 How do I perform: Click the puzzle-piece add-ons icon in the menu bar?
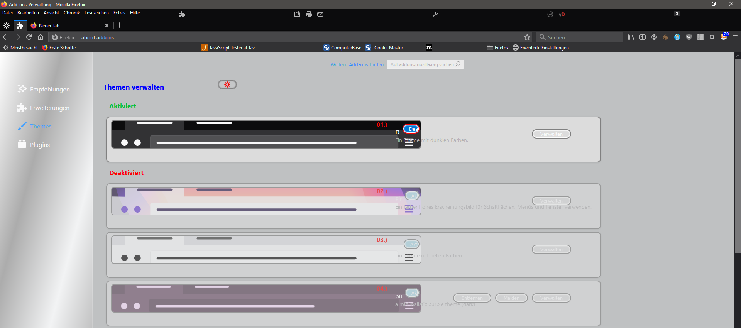[x=182, y=14]
